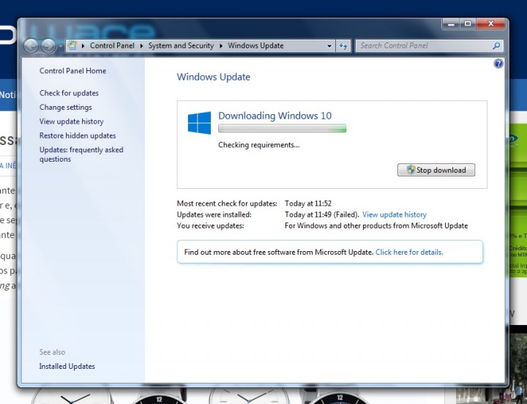Click the search magnifier icon

[496, 45]
